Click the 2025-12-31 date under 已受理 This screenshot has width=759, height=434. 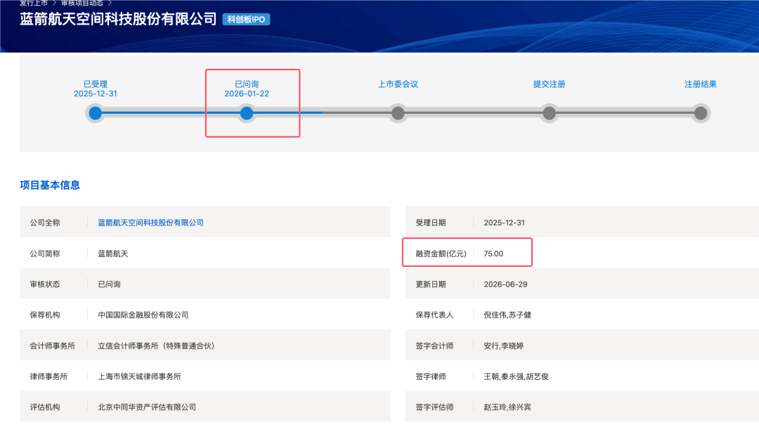96,94
